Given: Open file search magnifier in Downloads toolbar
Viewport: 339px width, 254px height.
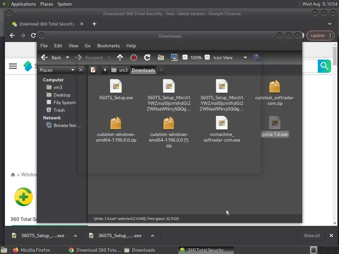Looking at the screenshot, I should pos(256,58).
